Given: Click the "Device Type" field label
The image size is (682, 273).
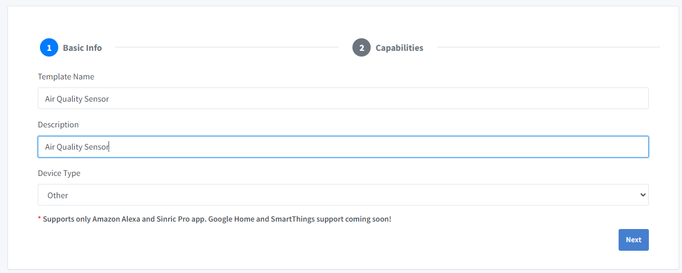Looking at the screenshot, I should click(59, 173).
